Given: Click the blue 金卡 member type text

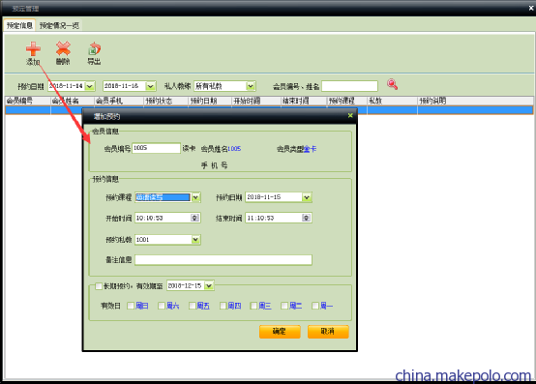Looking at the screenshot, I should coord(310,149).
